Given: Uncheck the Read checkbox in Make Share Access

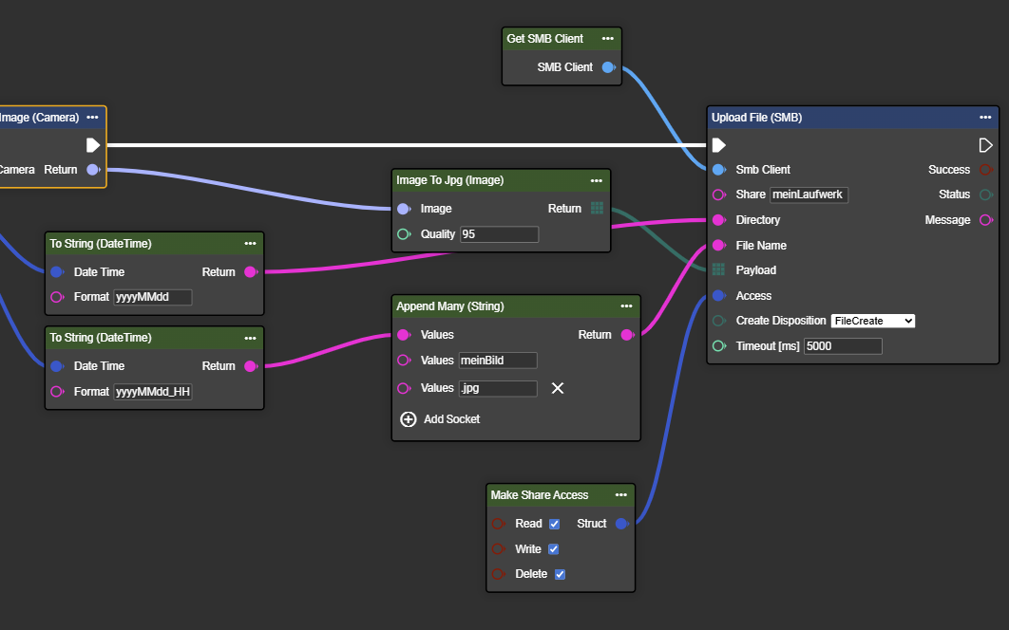Looking at the screenshot, I should point(555,524).
